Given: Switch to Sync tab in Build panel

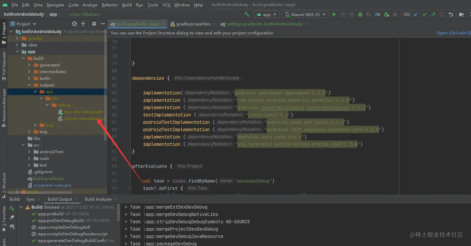Looking at the screenshot, I should tap(31, 199).
